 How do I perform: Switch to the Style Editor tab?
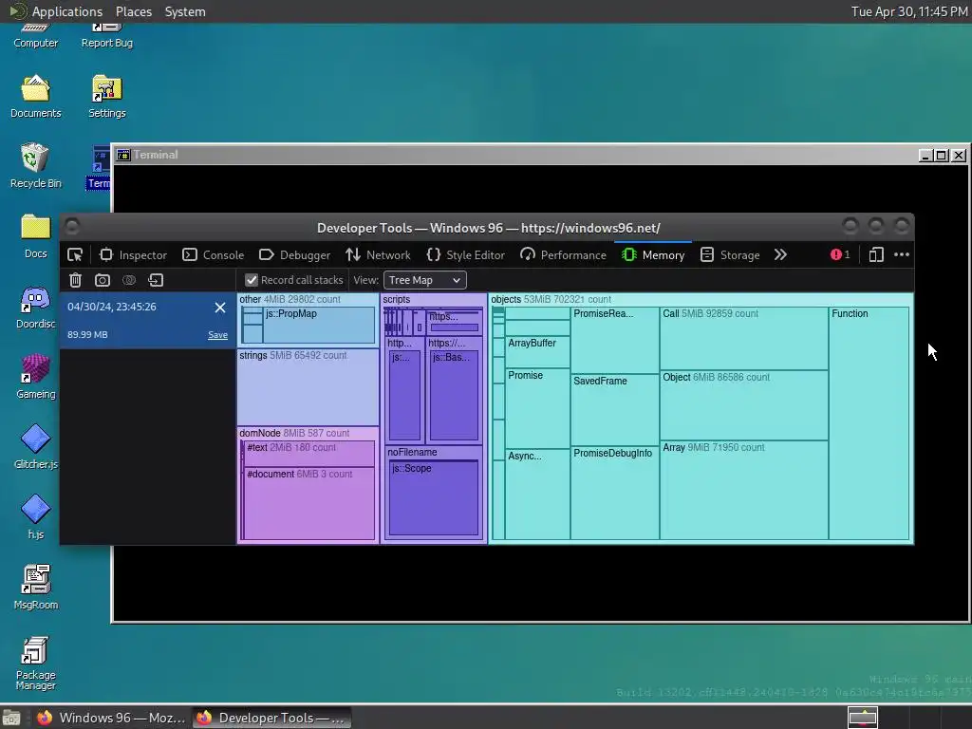tap(465, 254)
